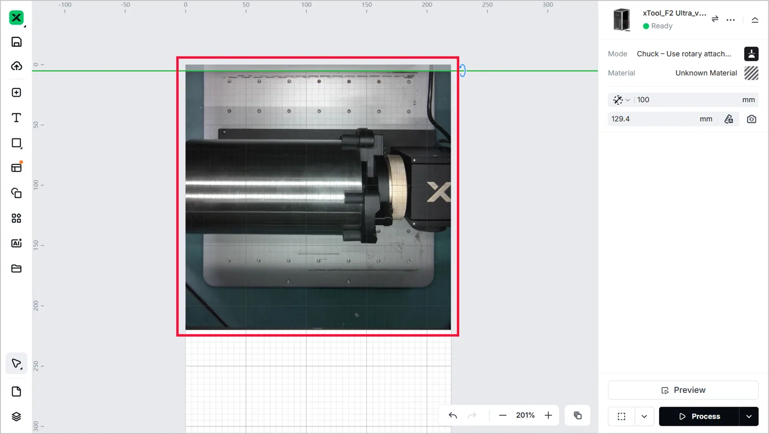Click the striped Unknown Material swatch

point(751,73)
